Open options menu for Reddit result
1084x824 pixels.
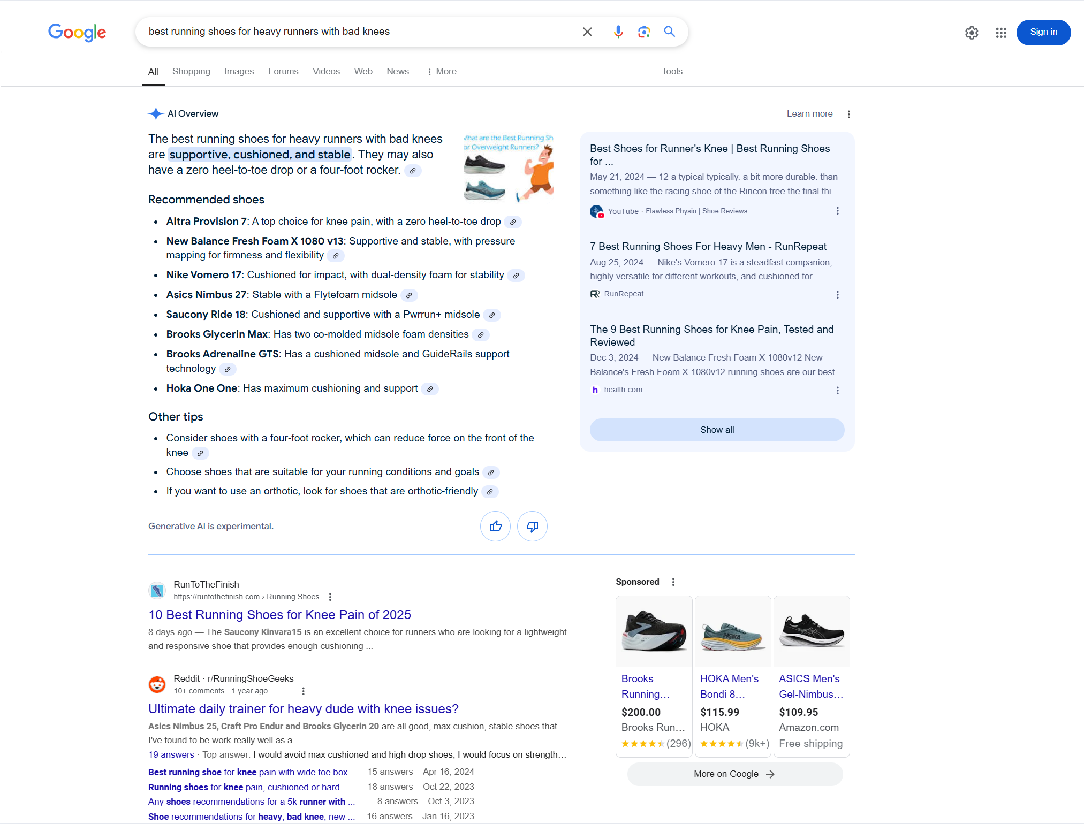[304, 691]
